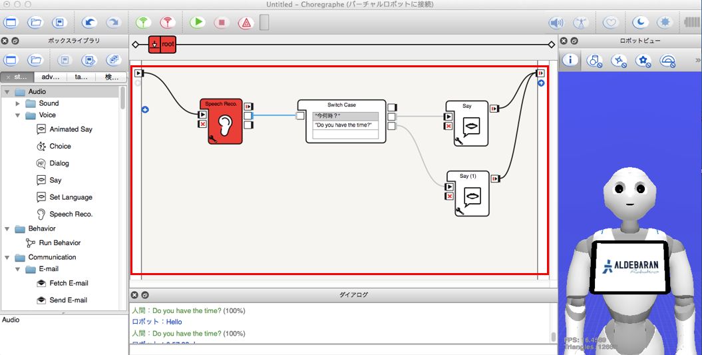
Task: Collapse the Audio folder
Action: coord(7,91)
